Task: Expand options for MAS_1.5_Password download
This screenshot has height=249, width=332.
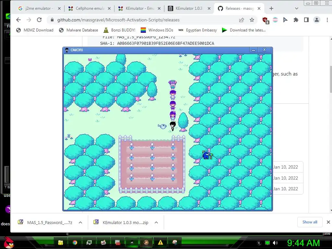Action: (x=80, y=222)
